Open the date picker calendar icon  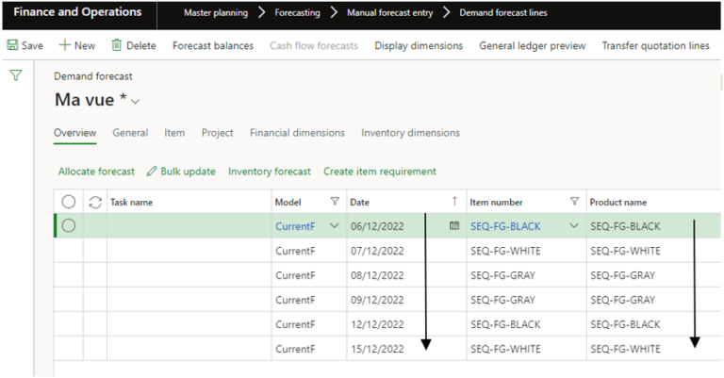pyautogui.click(x=454, y=226)
